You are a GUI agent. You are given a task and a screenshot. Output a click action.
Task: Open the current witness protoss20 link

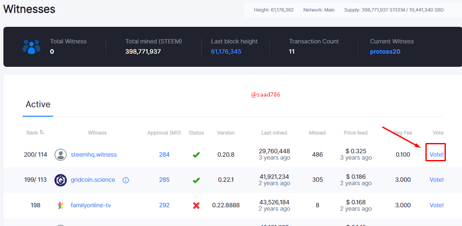(385, 51)
